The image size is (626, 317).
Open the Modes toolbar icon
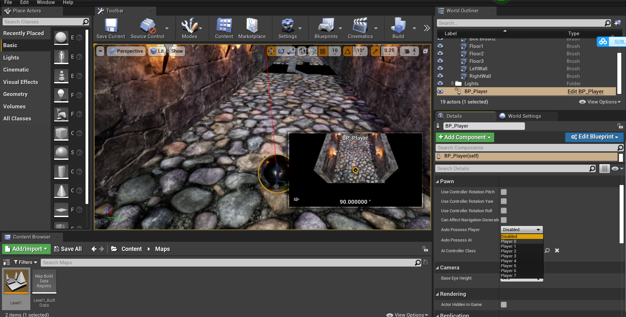pyautogui.click(x=189, y=28)
